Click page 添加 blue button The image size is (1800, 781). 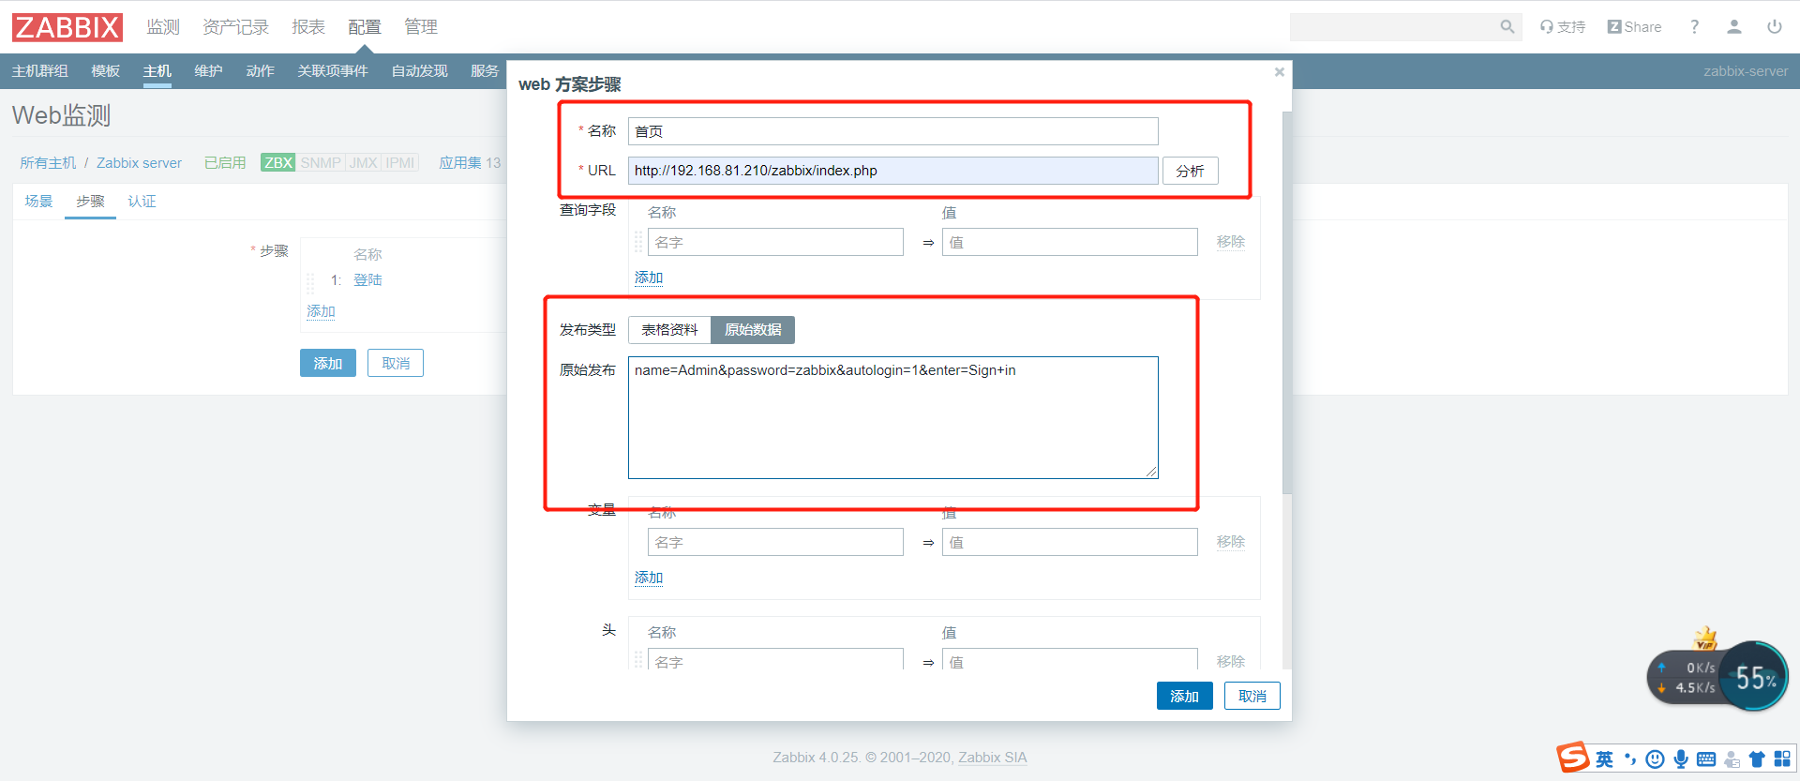328,363
